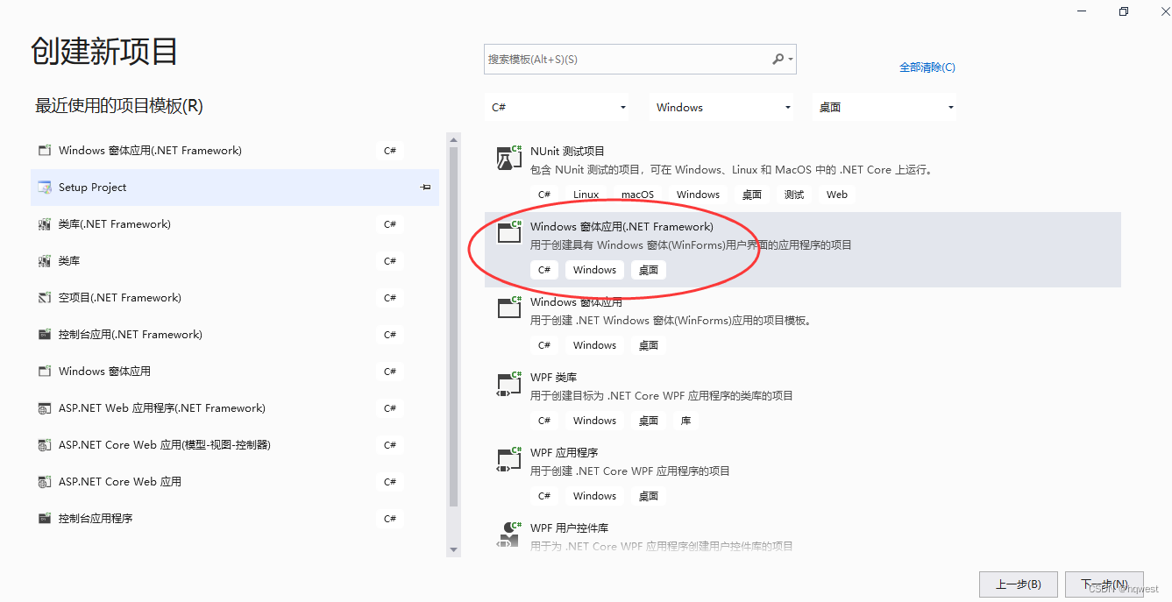Viewport: 1172px width, 602px height.
Task: Click the ASP.NET Web 应用程序(.NET Framework) icon
Action: pos(45,408)
